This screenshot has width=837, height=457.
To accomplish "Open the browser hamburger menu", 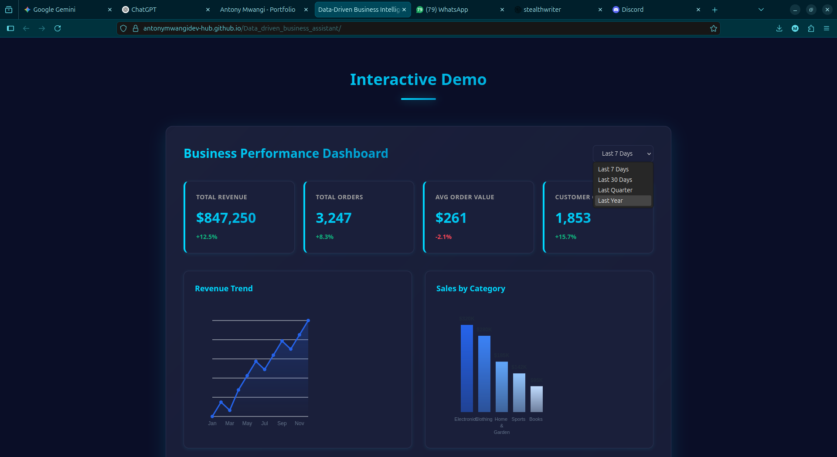I will (827, 28).
